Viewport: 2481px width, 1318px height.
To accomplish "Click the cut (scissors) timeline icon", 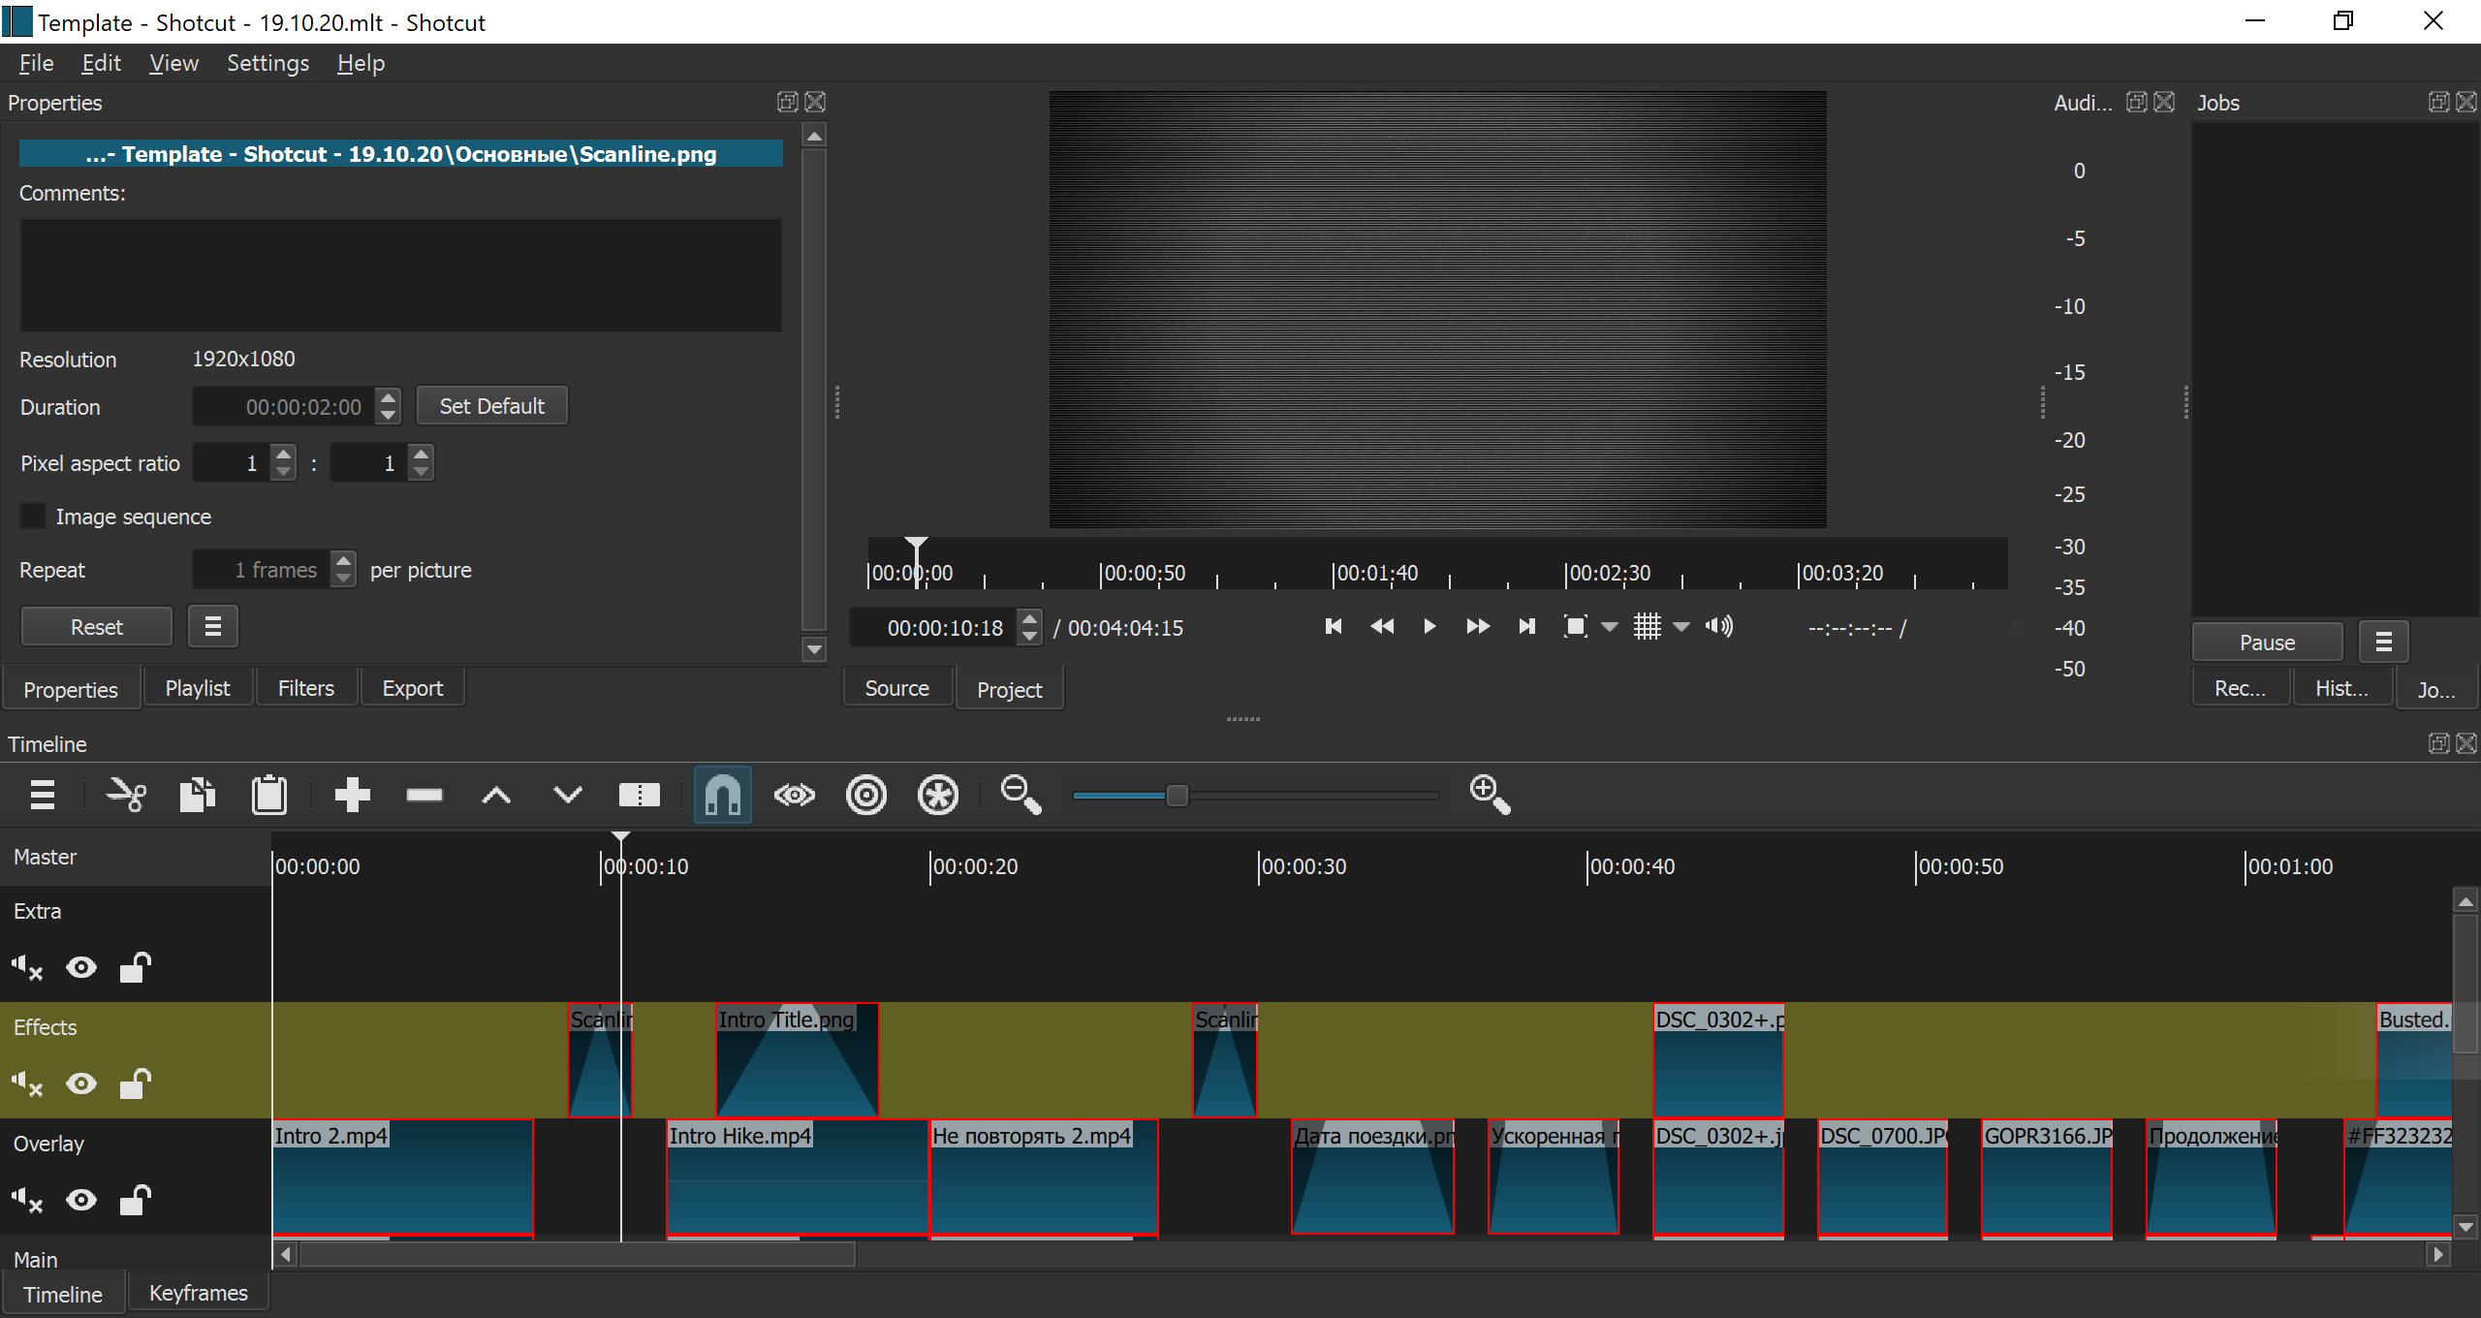I will coord(126,796).
